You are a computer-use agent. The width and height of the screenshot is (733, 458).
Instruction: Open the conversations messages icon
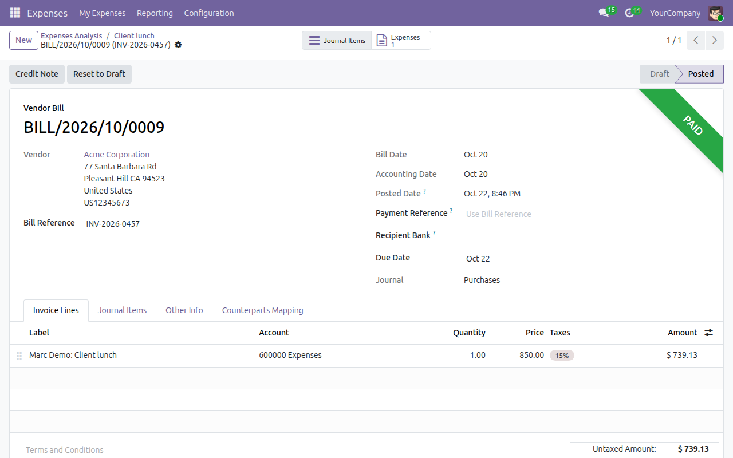(604, 13)
